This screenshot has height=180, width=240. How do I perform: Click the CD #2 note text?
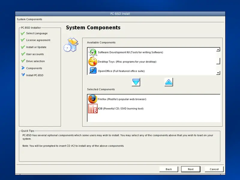pos(73,146)
